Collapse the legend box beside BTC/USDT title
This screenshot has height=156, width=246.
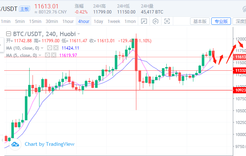pyautogui.click(x=9, y=34)
